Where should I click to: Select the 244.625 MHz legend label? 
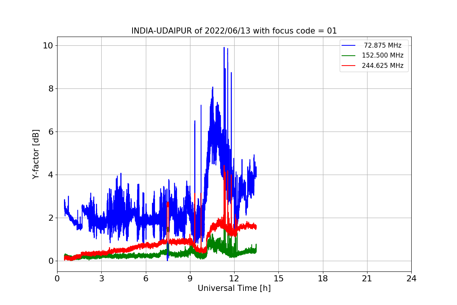(x=383, y=66)
